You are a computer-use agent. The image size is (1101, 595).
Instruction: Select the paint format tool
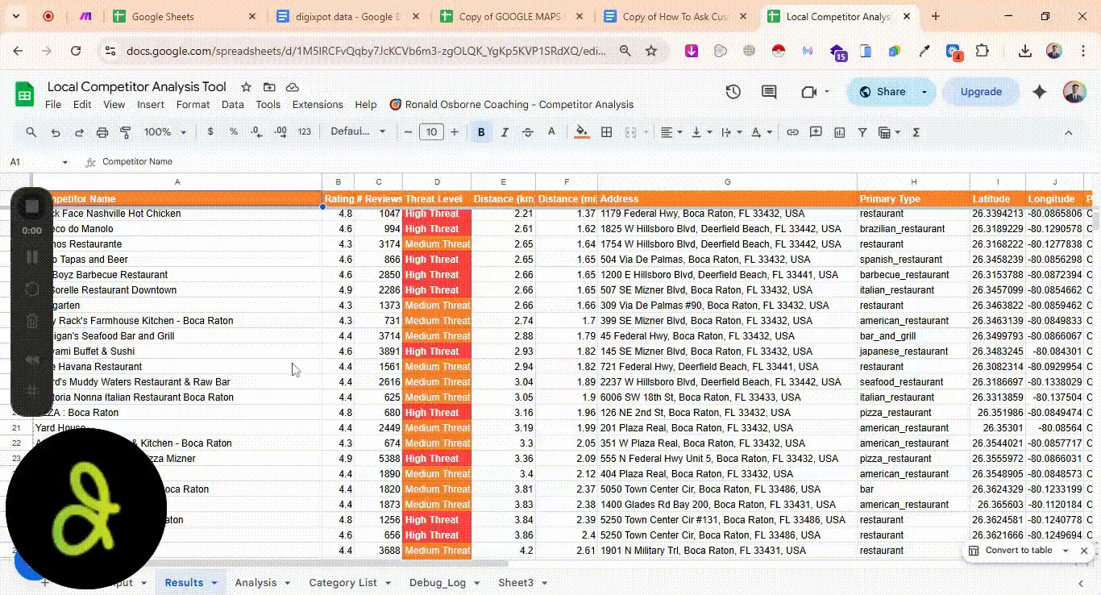126,132
